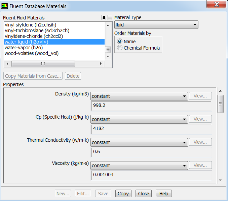
Task: Click Properties panel scroll down arrow
Action: [221, 180]
